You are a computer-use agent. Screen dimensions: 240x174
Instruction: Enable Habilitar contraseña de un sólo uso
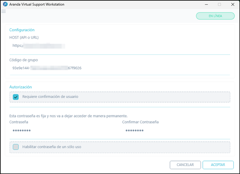16,147
